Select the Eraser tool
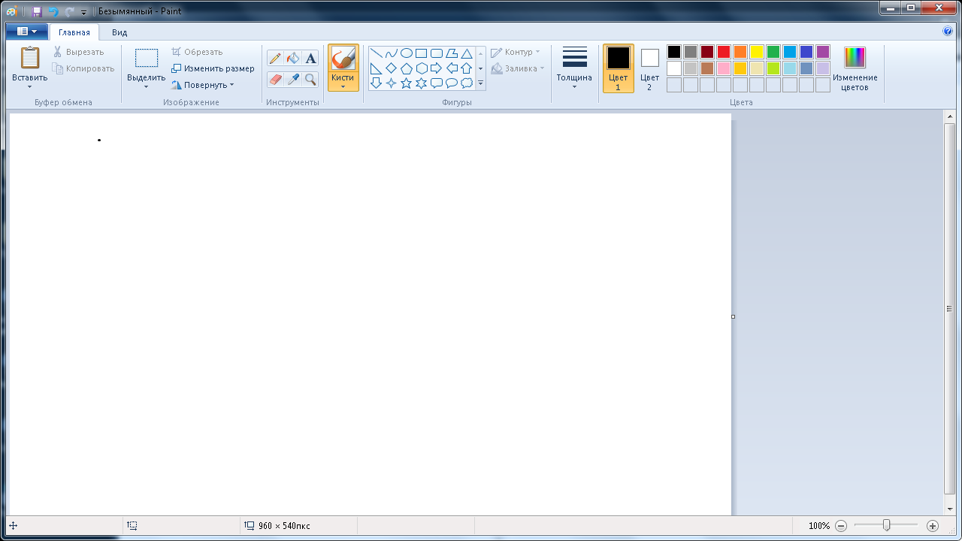Viewport: 962px width, 541px height. pyautogui.click(x=275, y=79)
